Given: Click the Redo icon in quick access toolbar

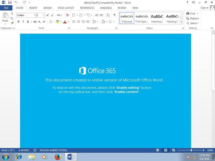Looking at the screenshot, I should click(24, 2).
